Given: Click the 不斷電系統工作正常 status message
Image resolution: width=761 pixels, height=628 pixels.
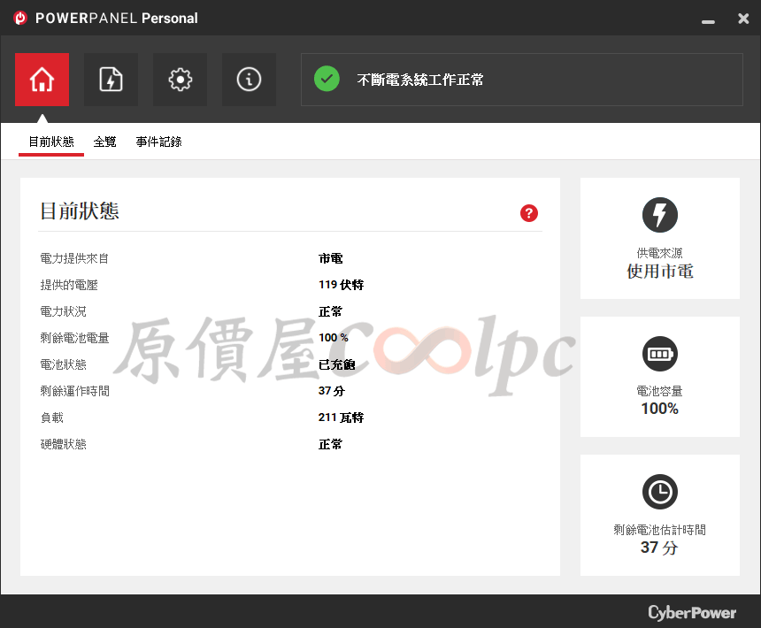Looking at the screenshot, I should [420, 80].
